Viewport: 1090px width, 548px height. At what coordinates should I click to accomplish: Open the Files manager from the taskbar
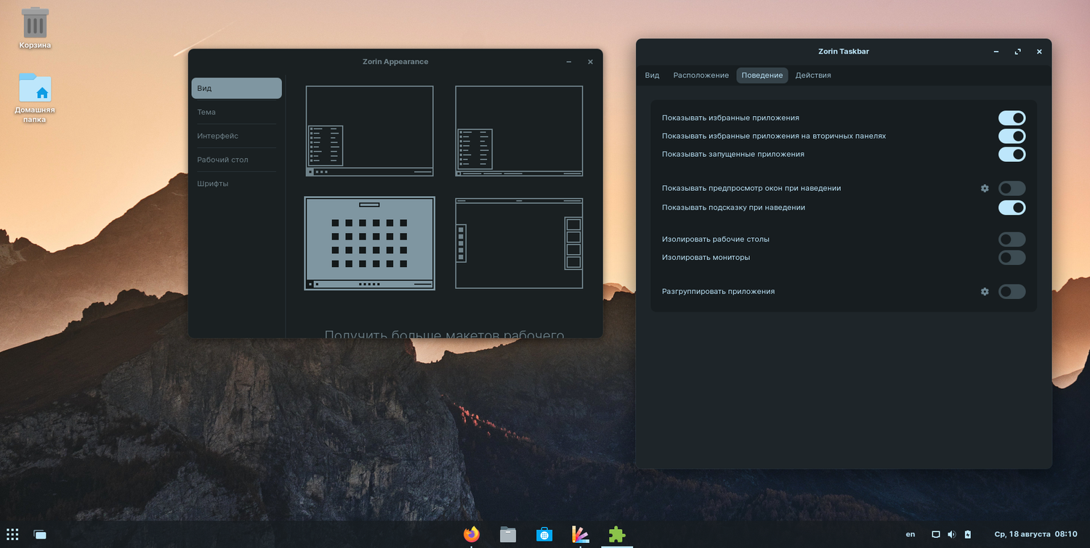(508, 534)
